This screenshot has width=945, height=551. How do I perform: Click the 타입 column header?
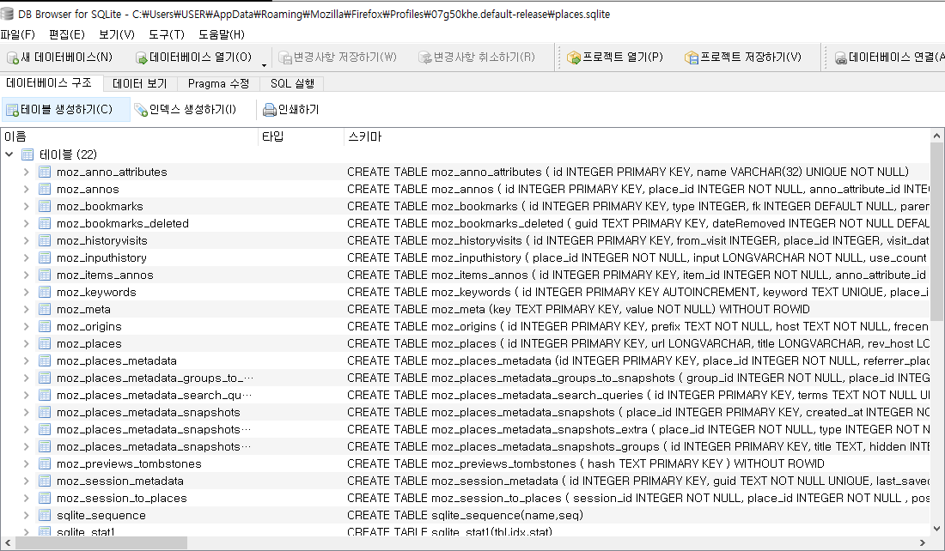[301, 136]
